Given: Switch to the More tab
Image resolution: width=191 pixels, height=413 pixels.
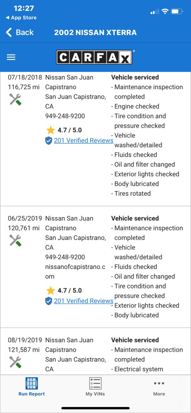Looking at the screenshot, I should click(x=159, y=387).
